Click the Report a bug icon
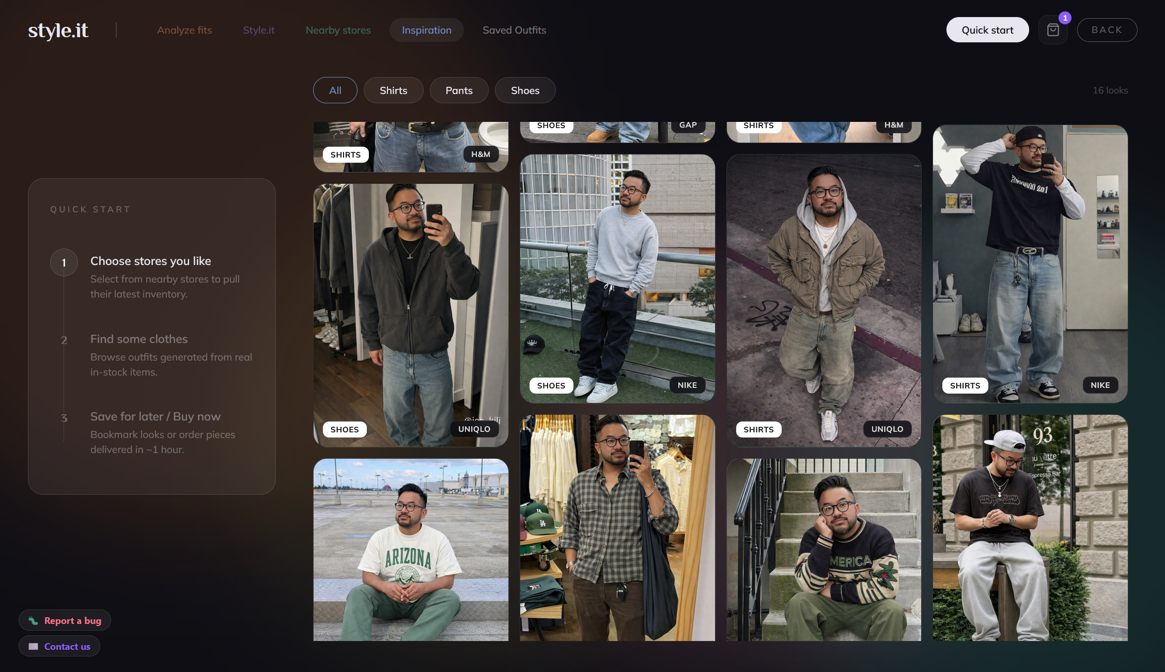1165x672 pixels. (32, 620)
